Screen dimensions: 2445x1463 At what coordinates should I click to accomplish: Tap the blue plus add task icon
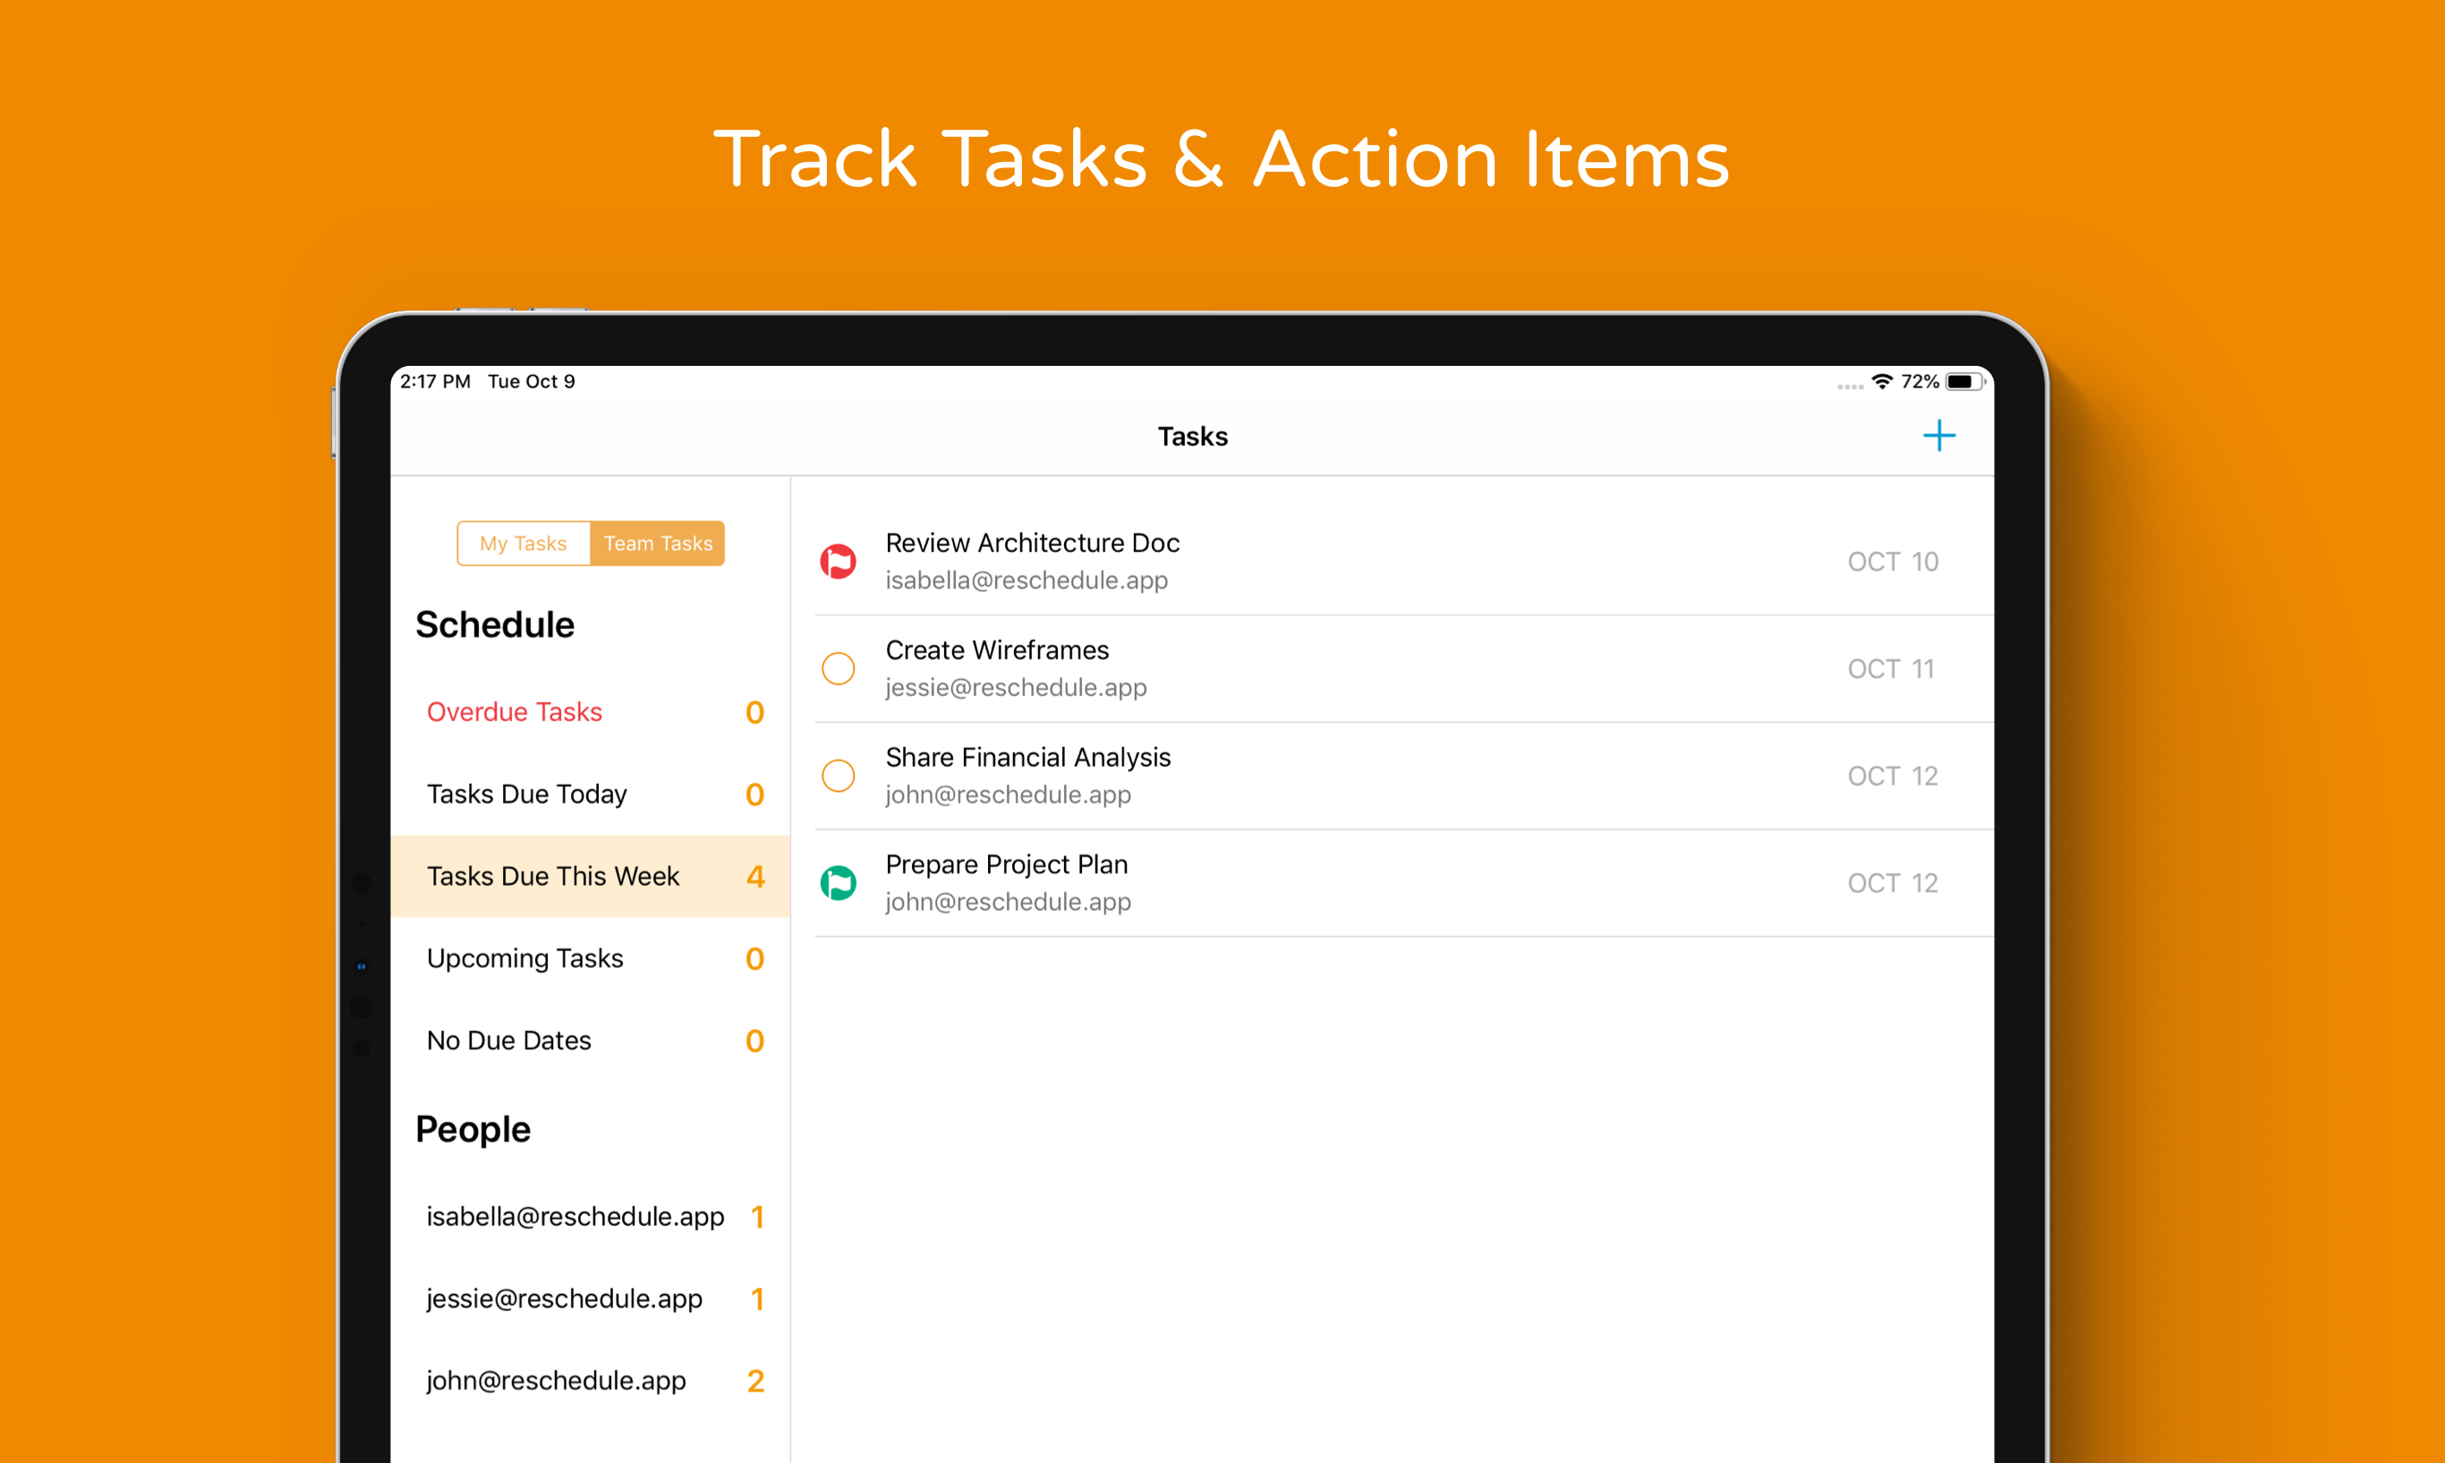point(1938,436)
